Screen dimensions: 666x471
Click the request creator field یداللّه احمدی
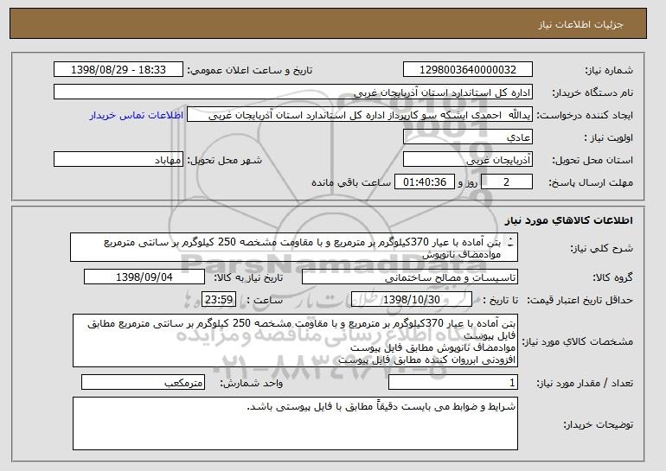360,115
